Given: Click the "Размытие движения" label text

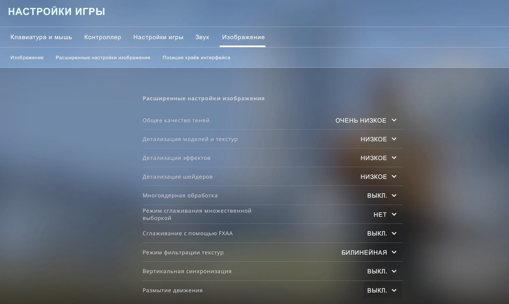Looking at the screenshot, I should click(x=173, y=290).
